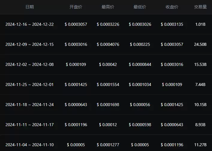Click high price $ 0.0001277
Image resolution: width=212 pixels, height=151 pixels.
tap(108, 145)
